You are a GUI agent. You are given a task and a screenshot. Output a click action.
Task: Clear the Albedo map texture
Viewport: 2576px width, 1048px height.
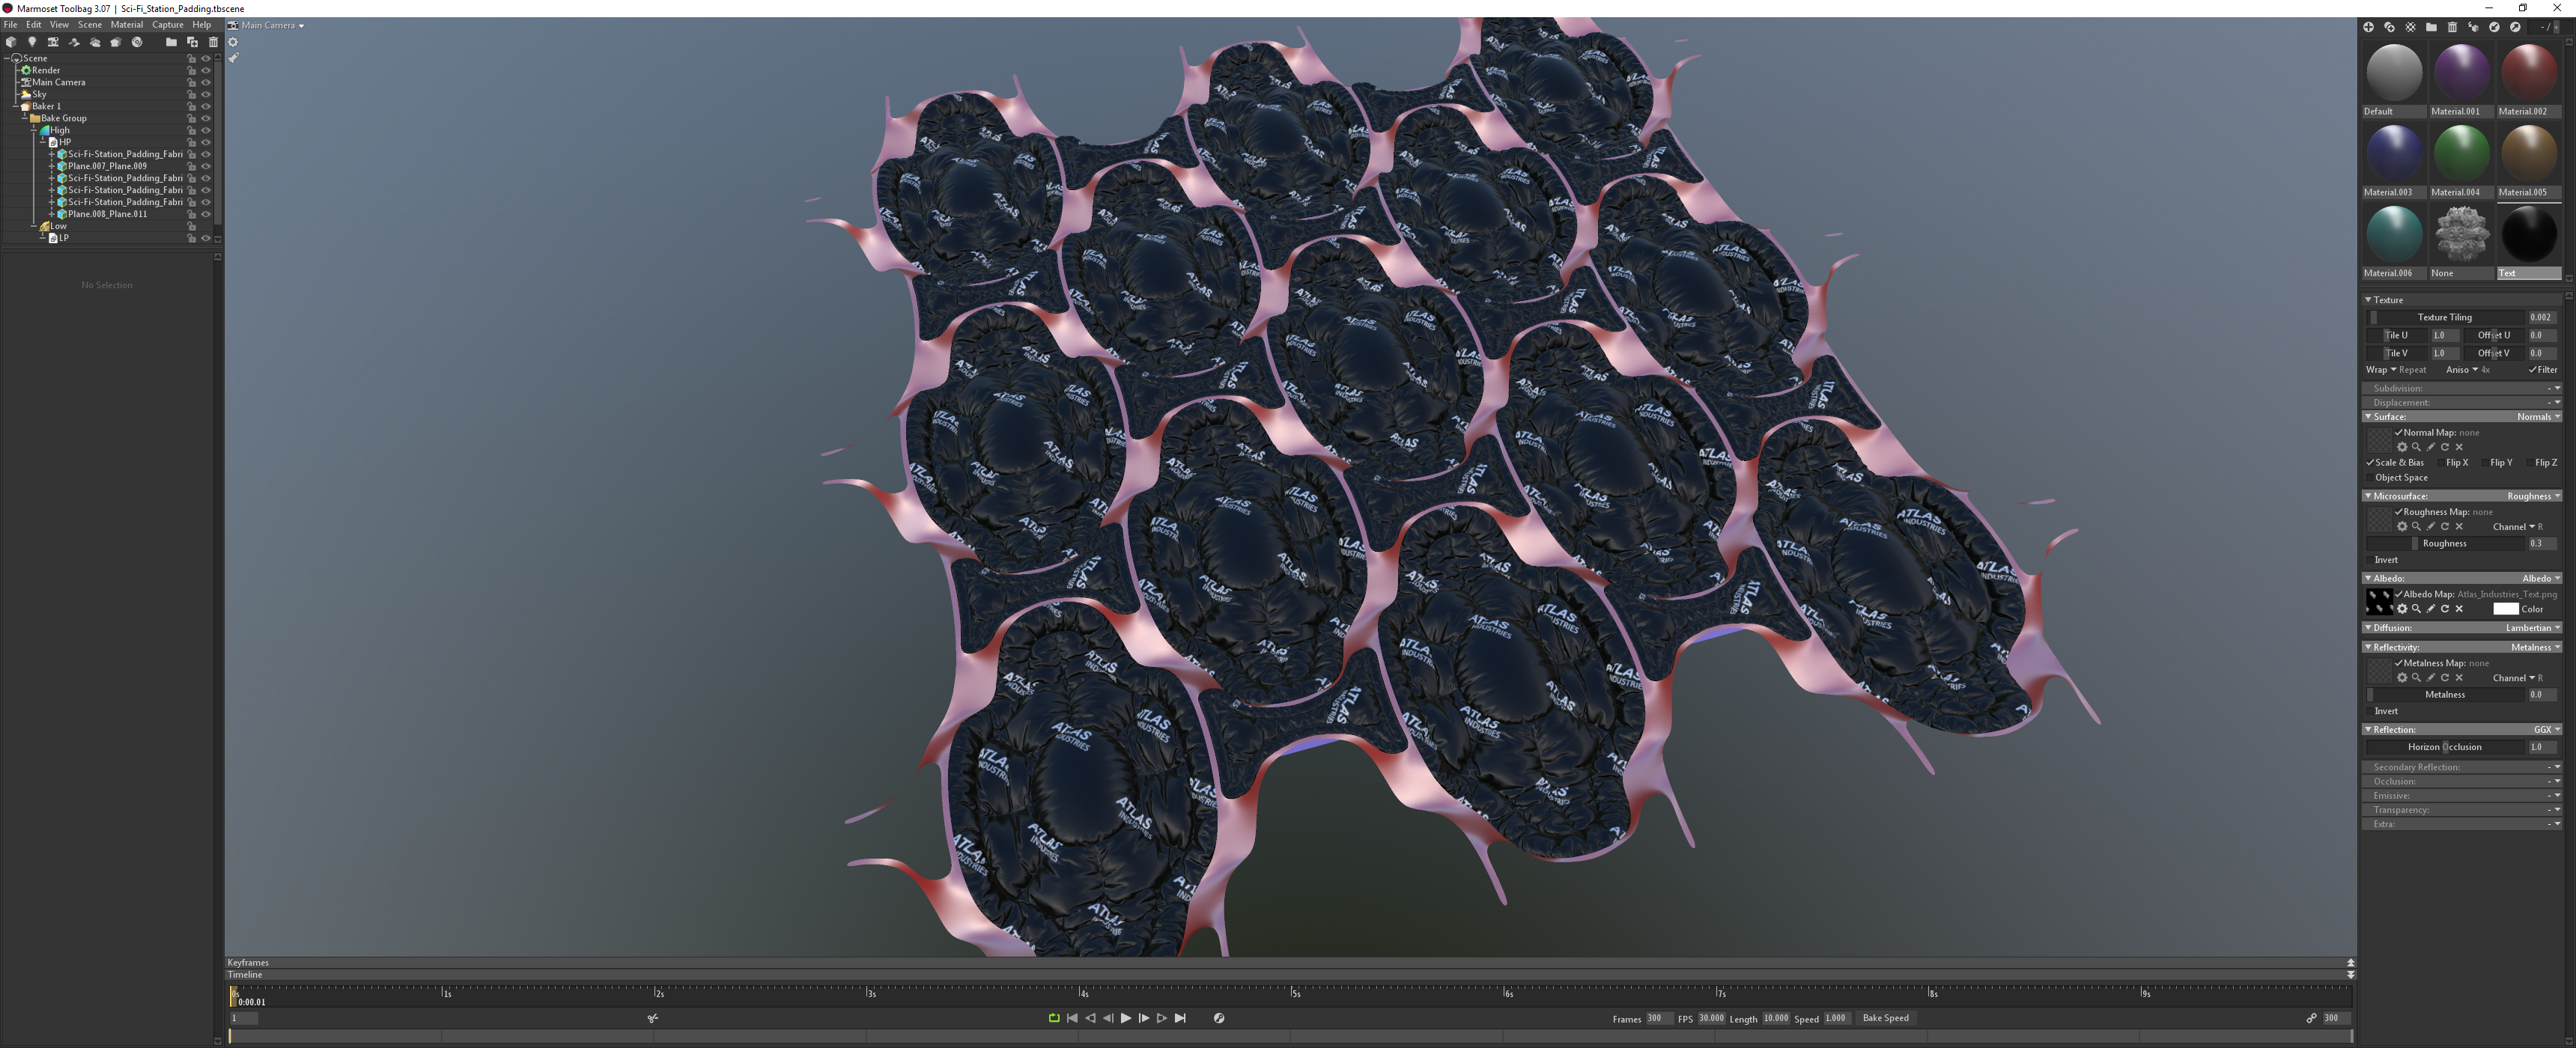coord(2459,609)
